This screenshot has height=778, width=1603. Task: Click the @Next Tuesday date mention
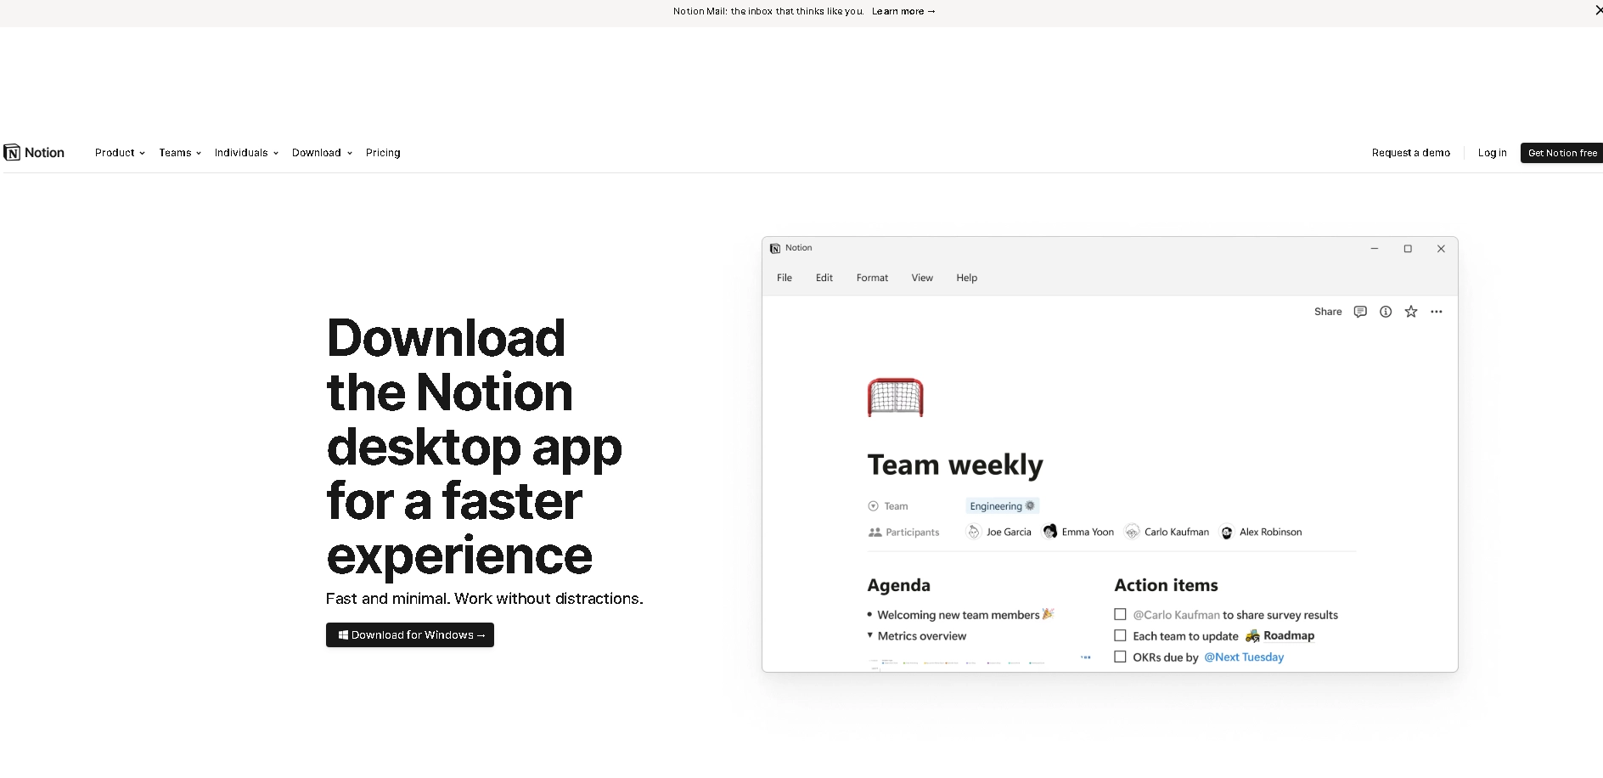(1244, 657)
